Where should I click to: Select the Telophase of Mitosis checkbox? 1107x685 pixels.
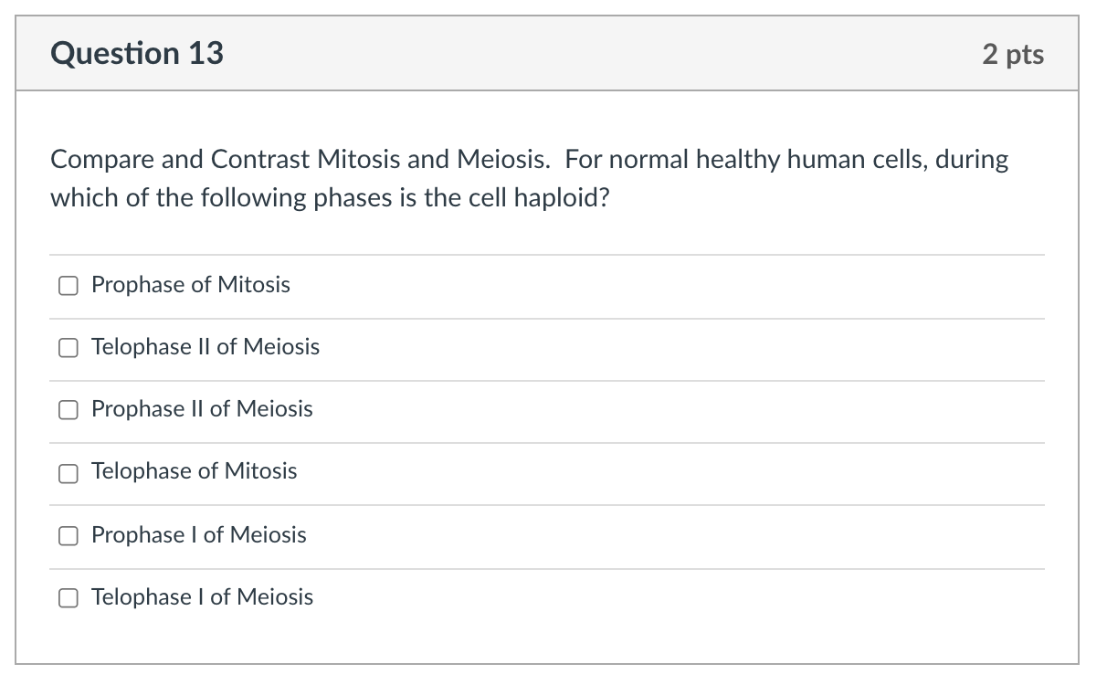coord(69,473)
